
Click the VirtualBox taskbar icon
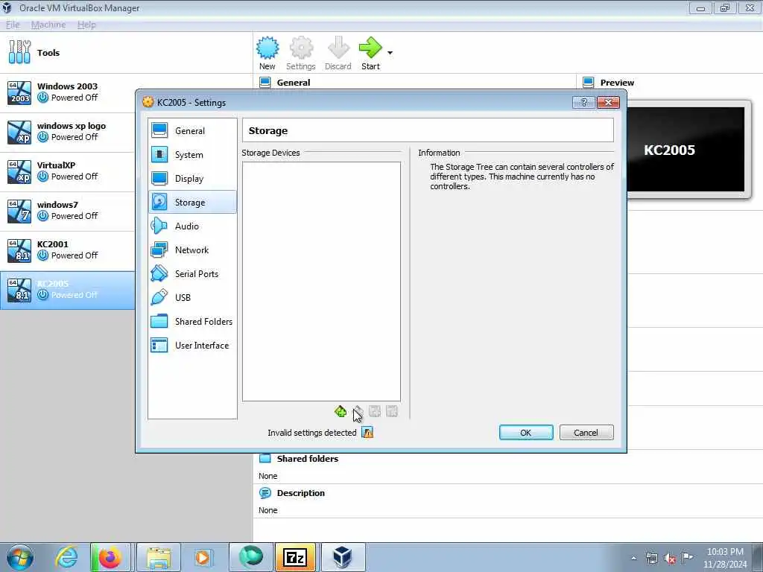click(343, 557)
